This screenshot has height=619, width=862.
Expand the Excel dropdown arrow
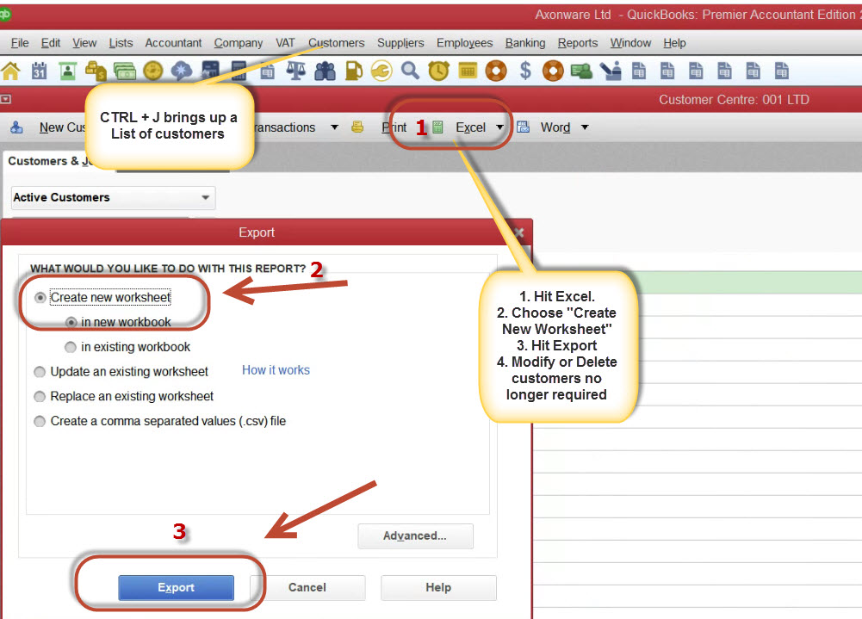pos(499,127)
